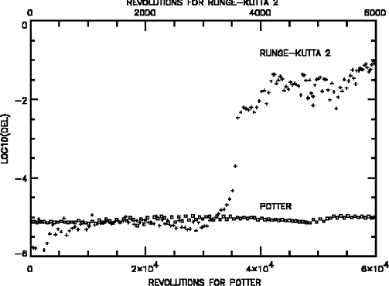Click the RUNGE-KUTTA 2 curve label
The image size is (389, 286).
click(x=295, y=53)
